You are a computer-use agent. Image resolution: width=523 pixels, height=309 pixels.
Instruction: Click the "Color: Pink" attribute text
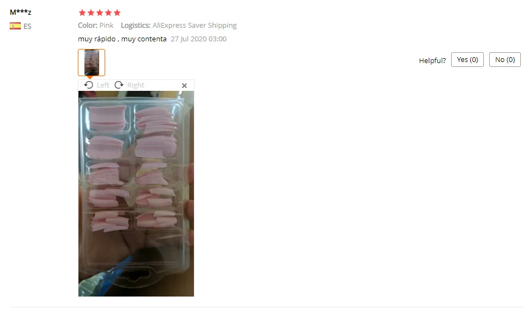point(96,26)
